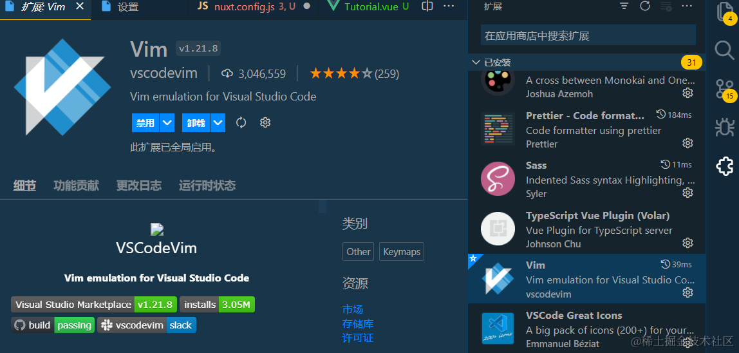
Task: Open manage gear for Vim list item
Action: coord(688,293)
